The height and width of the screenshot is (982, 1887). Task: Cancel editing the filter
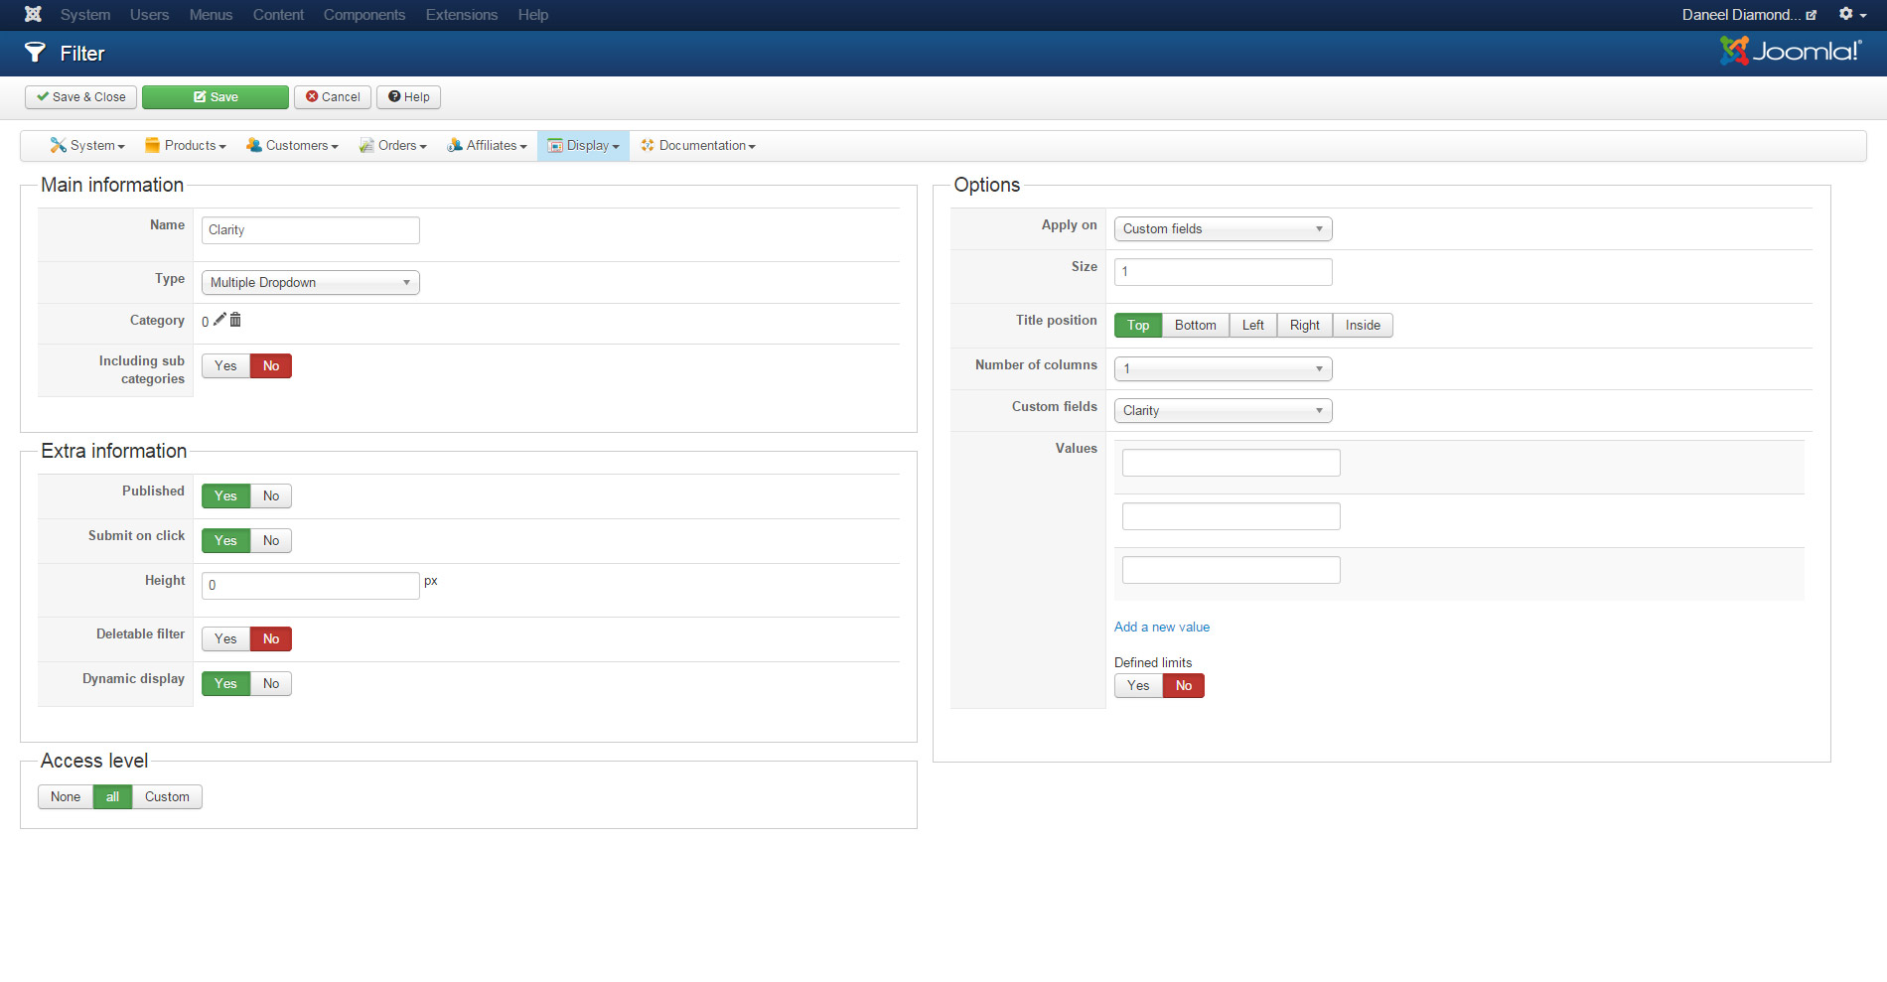[x=333, y=96]
